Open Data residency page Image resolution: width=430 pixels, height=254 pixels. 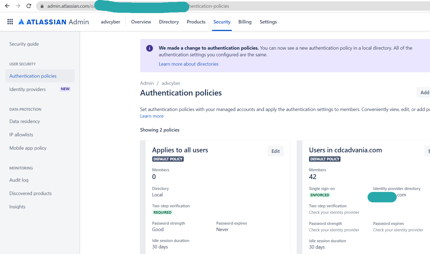pyautogui.click(x=25, y=121)
